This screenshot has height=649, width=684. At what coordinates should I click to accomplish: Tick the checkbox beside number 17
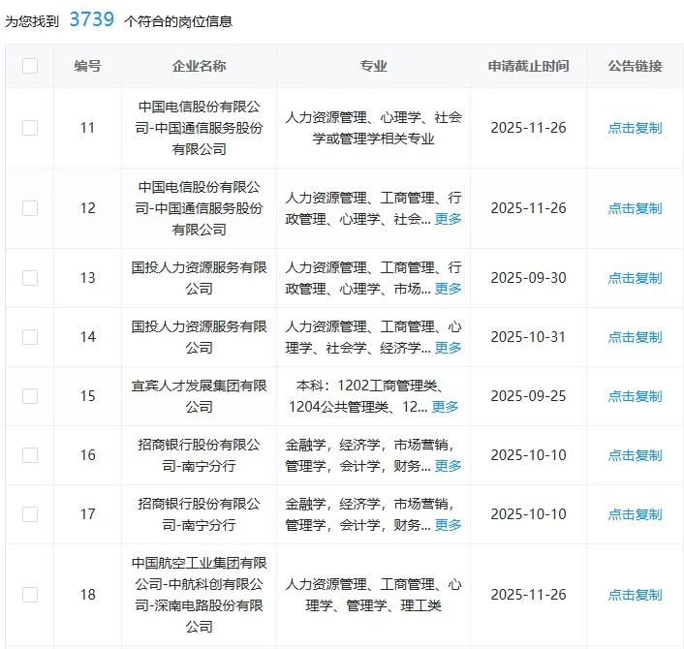tap(30, 514)
